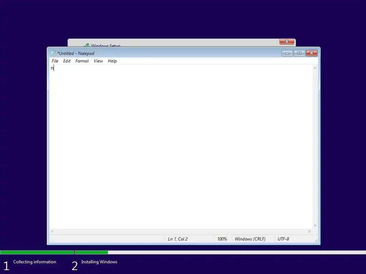
Task: Open the Help menu in Notepad
Action: click(112, 61)
